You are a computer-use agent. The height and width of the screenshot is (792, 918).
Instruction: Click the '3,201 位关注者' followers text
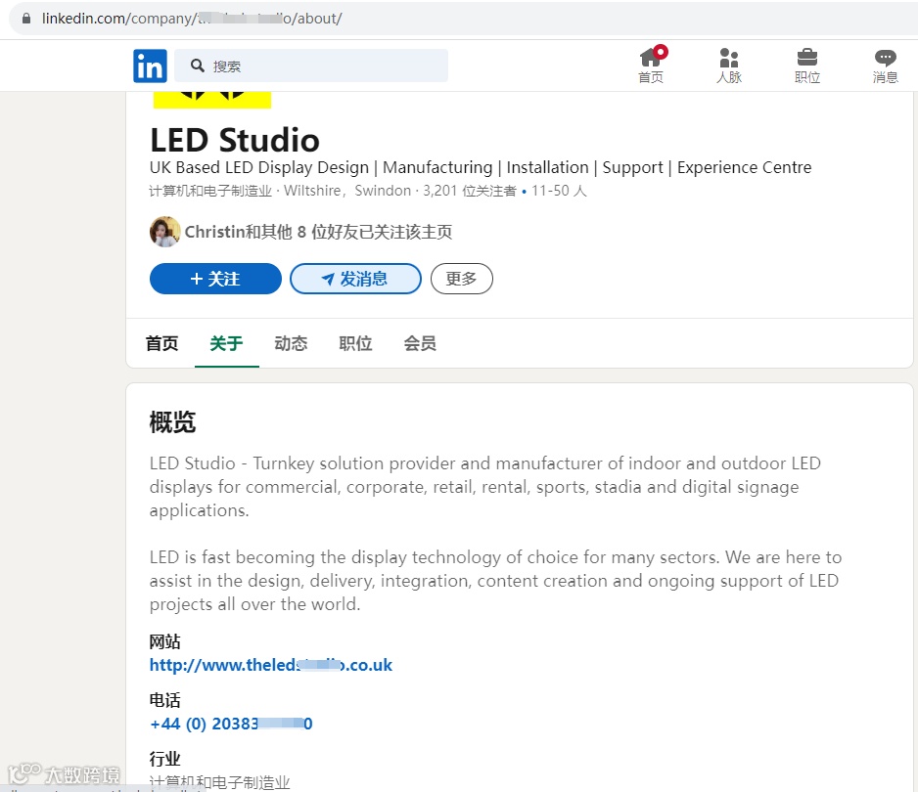click(470, 191)
